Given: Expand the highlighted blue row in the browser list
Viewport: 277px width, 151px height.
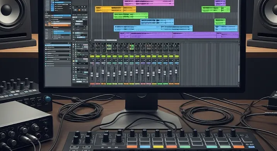Looking at the screenshot, I should (x=58, y=45).
